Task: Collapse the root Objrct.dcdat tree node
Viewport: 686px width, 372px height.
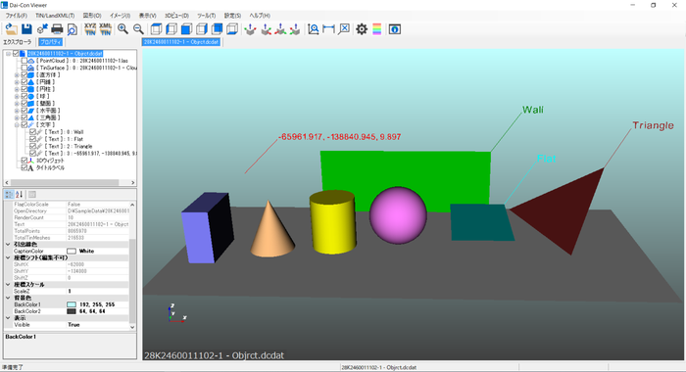Action: point(8,54)
